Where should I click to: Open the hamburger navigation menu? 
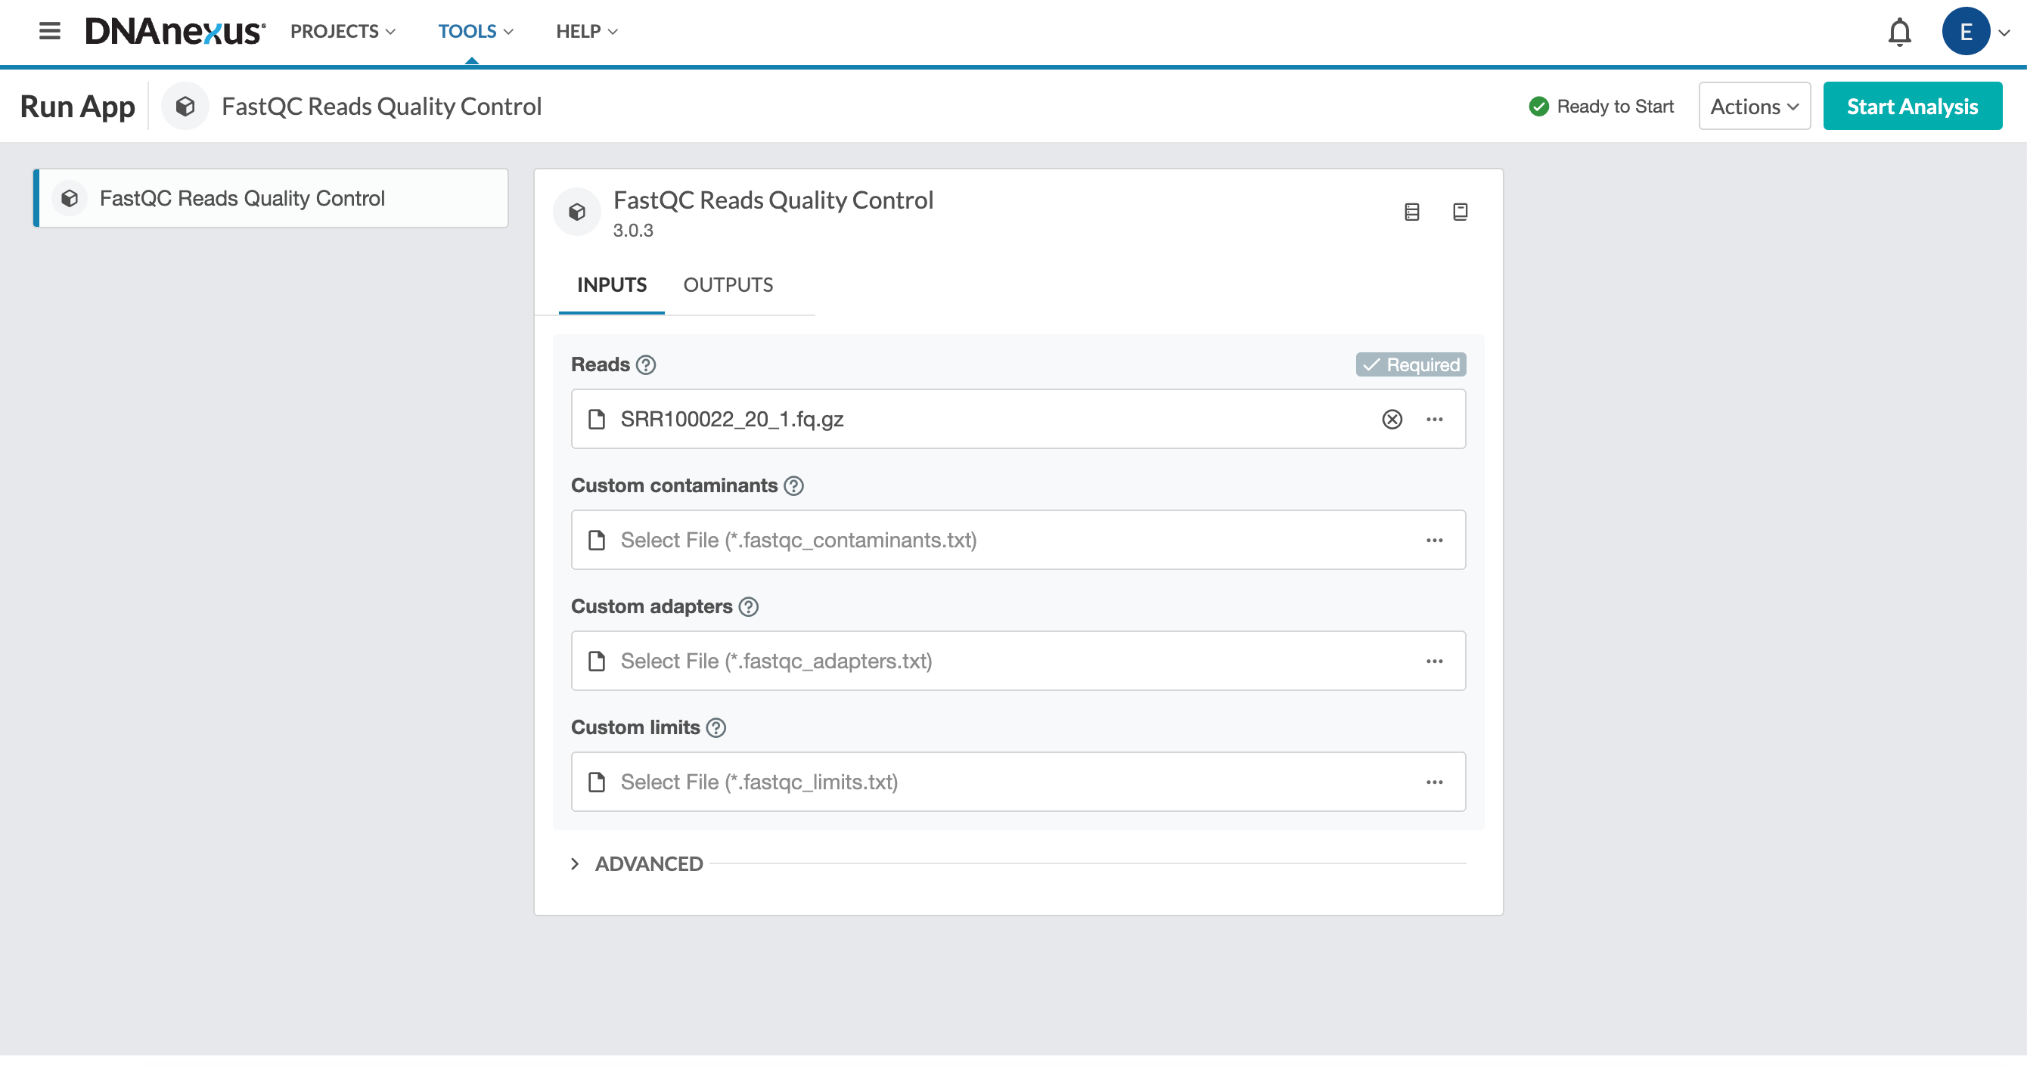(x=50, y=32)
